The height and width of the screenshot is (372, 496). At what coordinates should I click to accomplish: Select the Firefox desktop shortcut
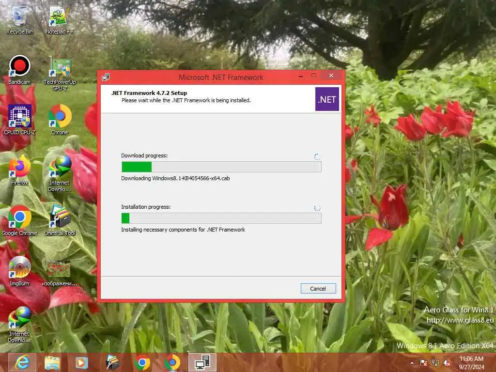click(19, 170)
